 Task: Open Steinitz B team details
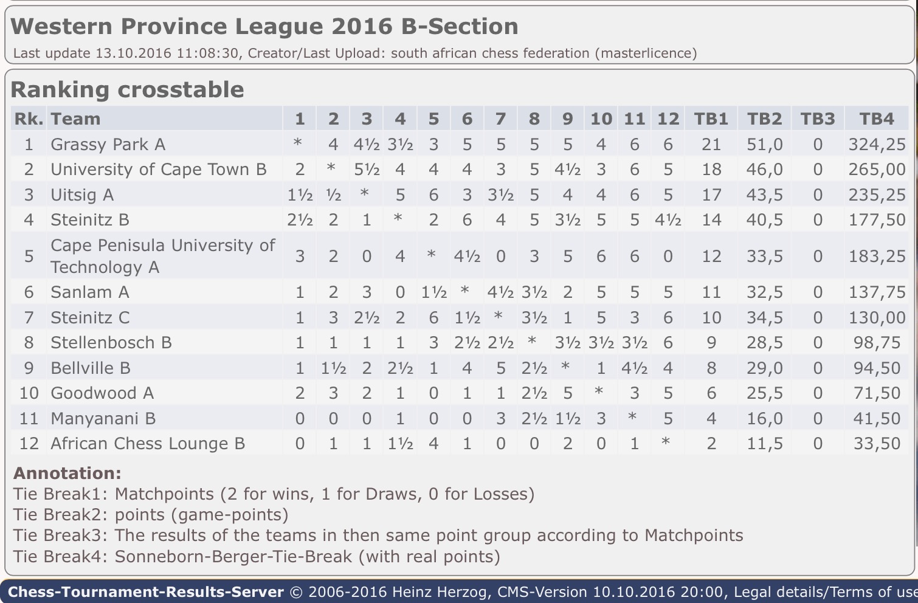(90, 220)
